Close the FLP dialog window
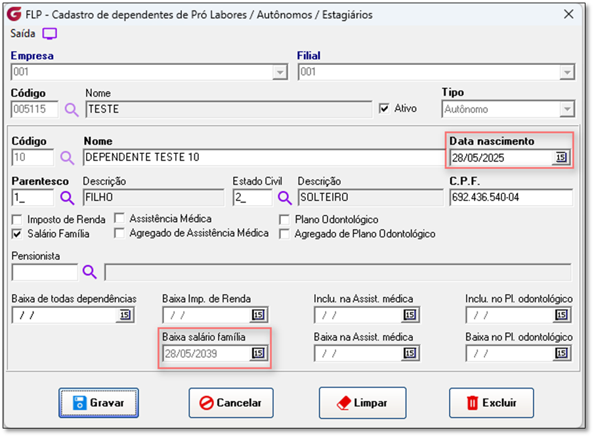The image size is (594, 437). (x=568, y=14)
